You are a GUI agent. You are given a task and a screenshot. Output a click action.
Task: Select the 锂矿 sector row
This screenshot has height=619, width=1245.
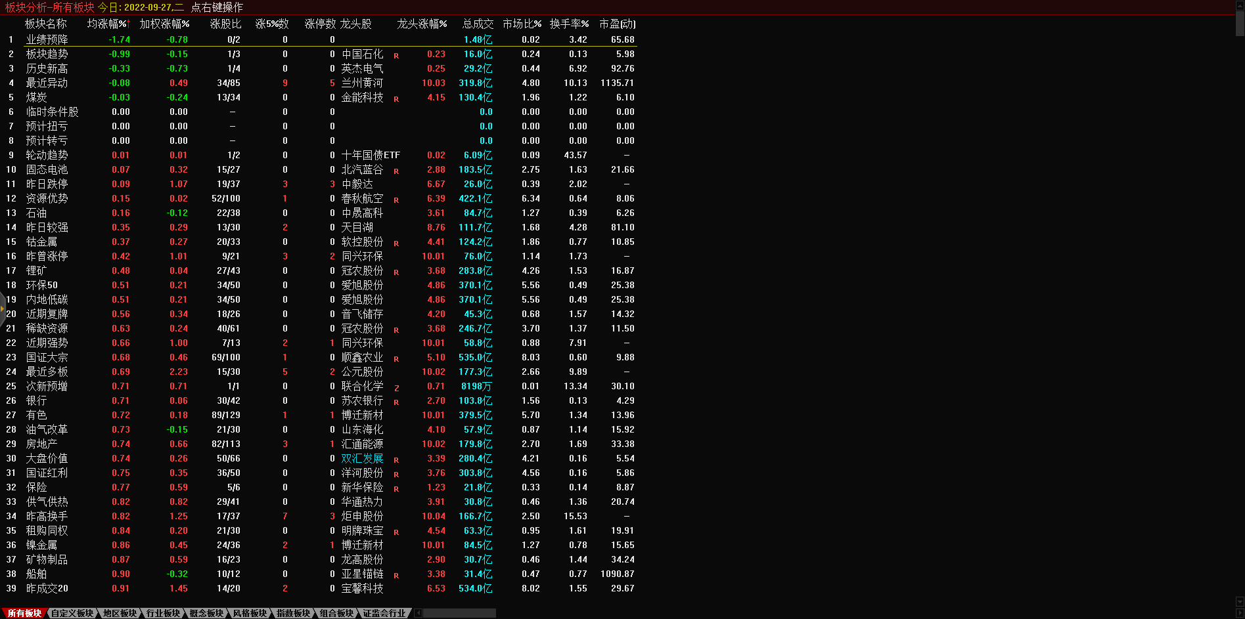tap(37, 270)
